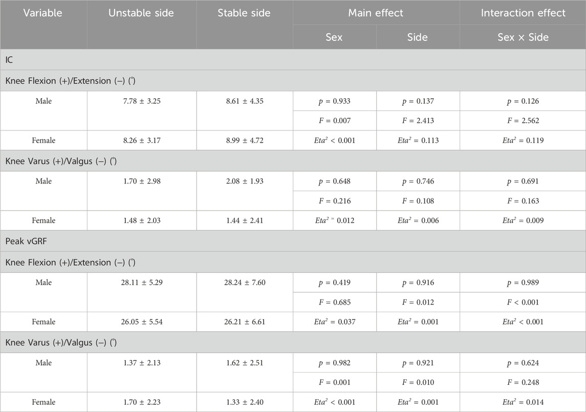Screen dimensions: 586x412
Task: Select the Sex × Side subheader
Action: pos(523,37)
